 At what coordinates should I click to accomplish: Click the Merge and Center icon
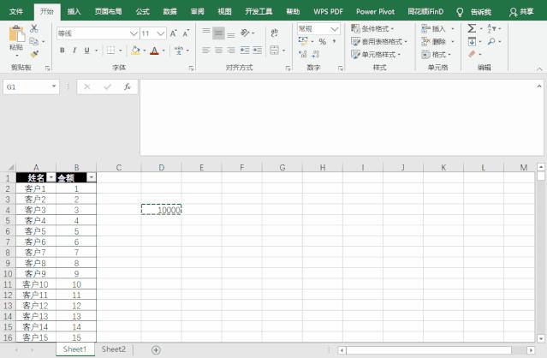275,51
